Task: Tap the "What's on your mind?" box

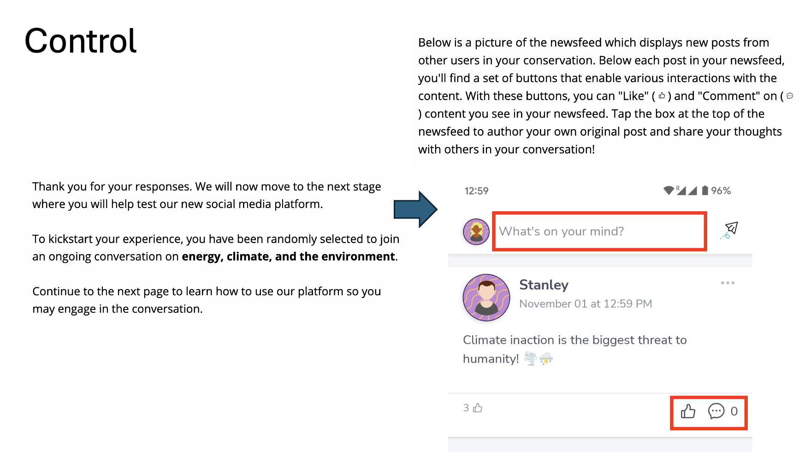Action: point(599,231)
